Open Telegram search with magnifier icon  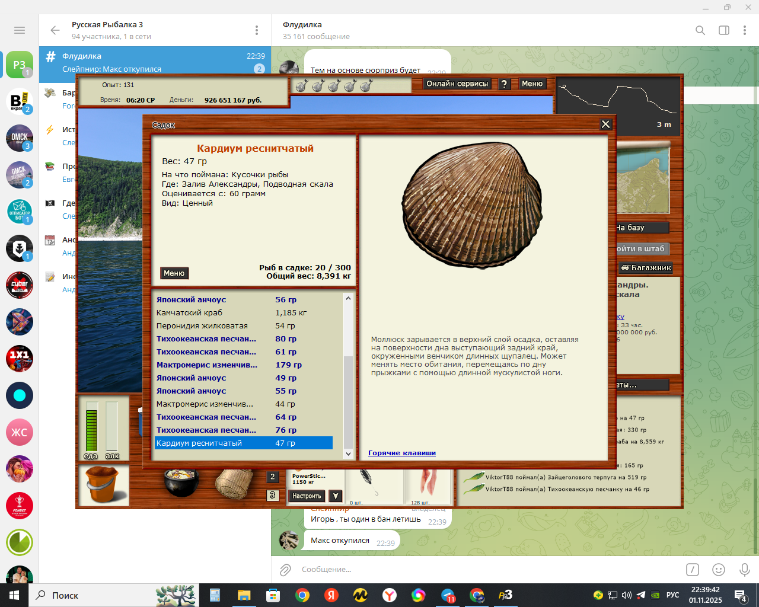(700, 30)
